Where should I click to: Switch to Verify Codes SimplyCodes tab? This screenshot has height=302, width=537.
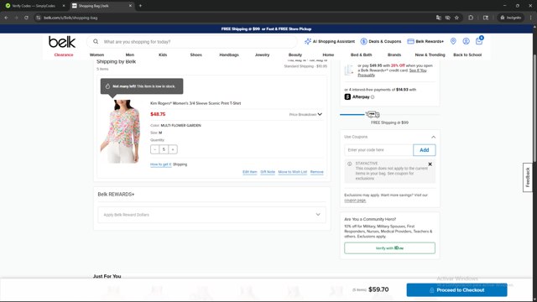(x=34, y=6)
